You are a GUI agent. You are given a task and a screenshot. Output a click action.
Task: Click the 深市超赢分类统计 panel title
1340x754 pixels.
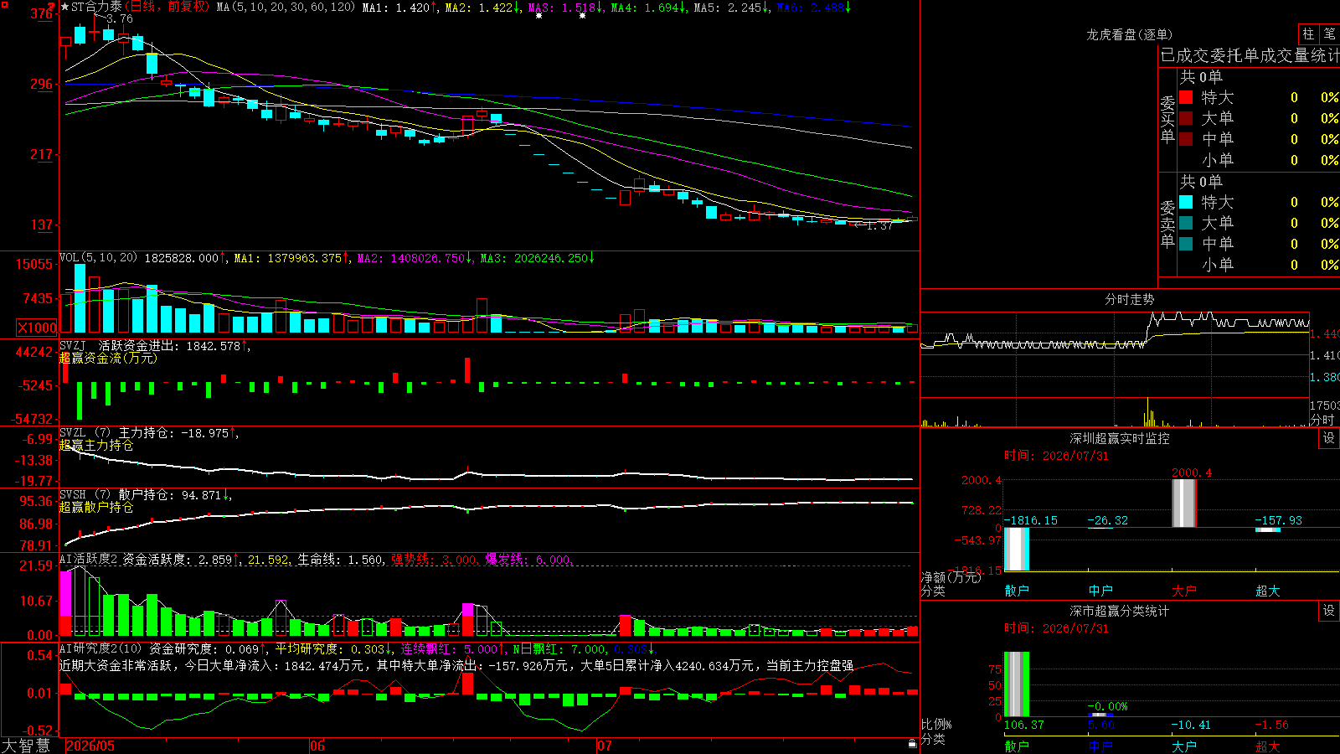pyautogui.click(x=1120, y=611)
